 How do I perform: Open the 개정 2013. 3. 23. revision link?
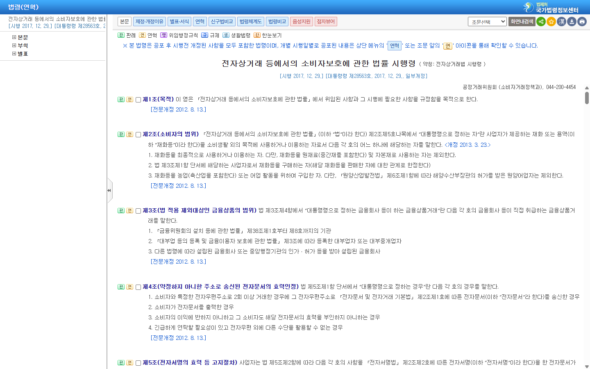click(x=467, y=145)
